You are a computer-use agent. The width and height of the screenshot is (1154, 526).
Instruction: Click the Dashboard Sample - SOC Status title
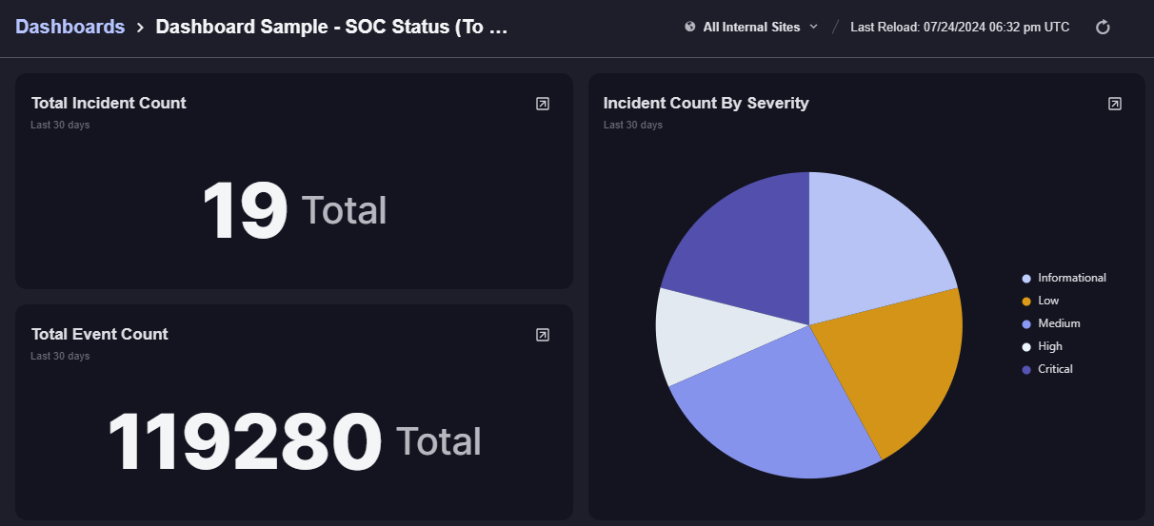(x=331, y=27)
